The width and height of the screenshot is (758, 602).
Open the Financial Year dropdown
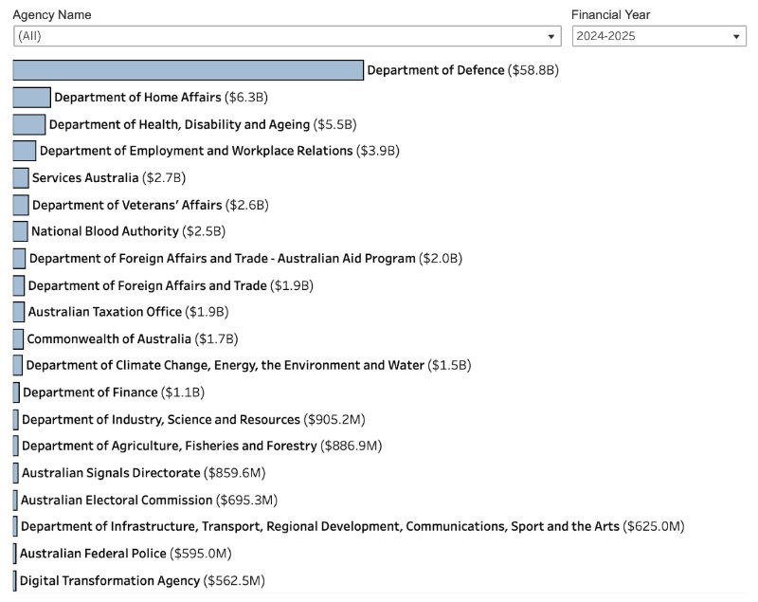tap(738, 36)
